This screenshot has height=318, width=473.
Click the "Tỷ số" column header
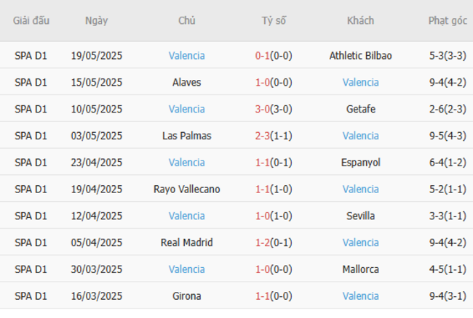(x=274, y=21)
